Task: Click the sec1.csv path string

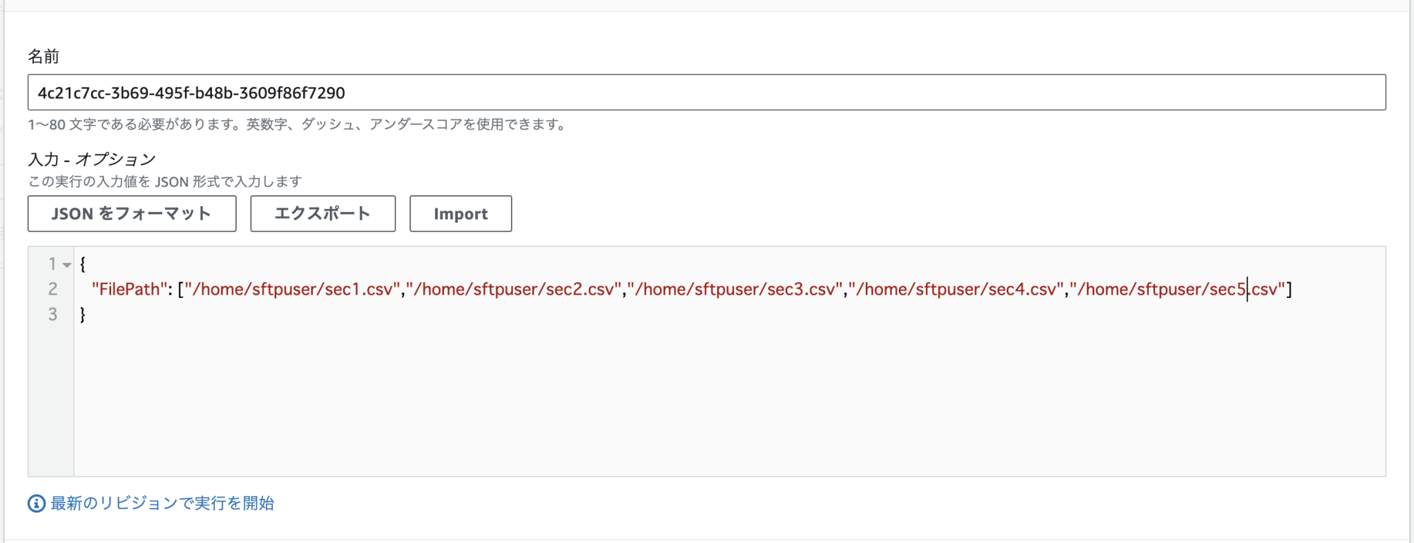Action: point(292,289)
